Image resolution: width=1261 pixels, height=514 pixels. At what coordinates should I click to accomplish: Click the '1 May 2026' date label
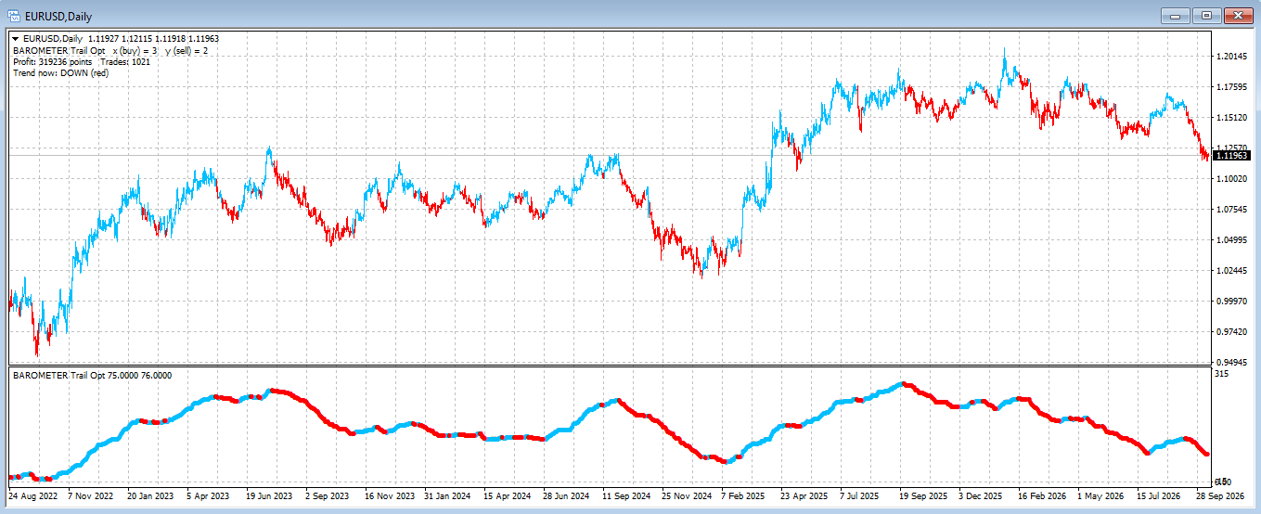1100,496
